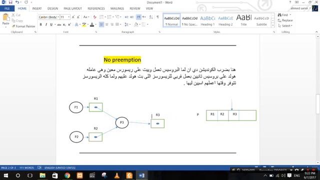Open File Explorer from the taskbar
Viewport: 320px width, 180px height.
point(42,175)
